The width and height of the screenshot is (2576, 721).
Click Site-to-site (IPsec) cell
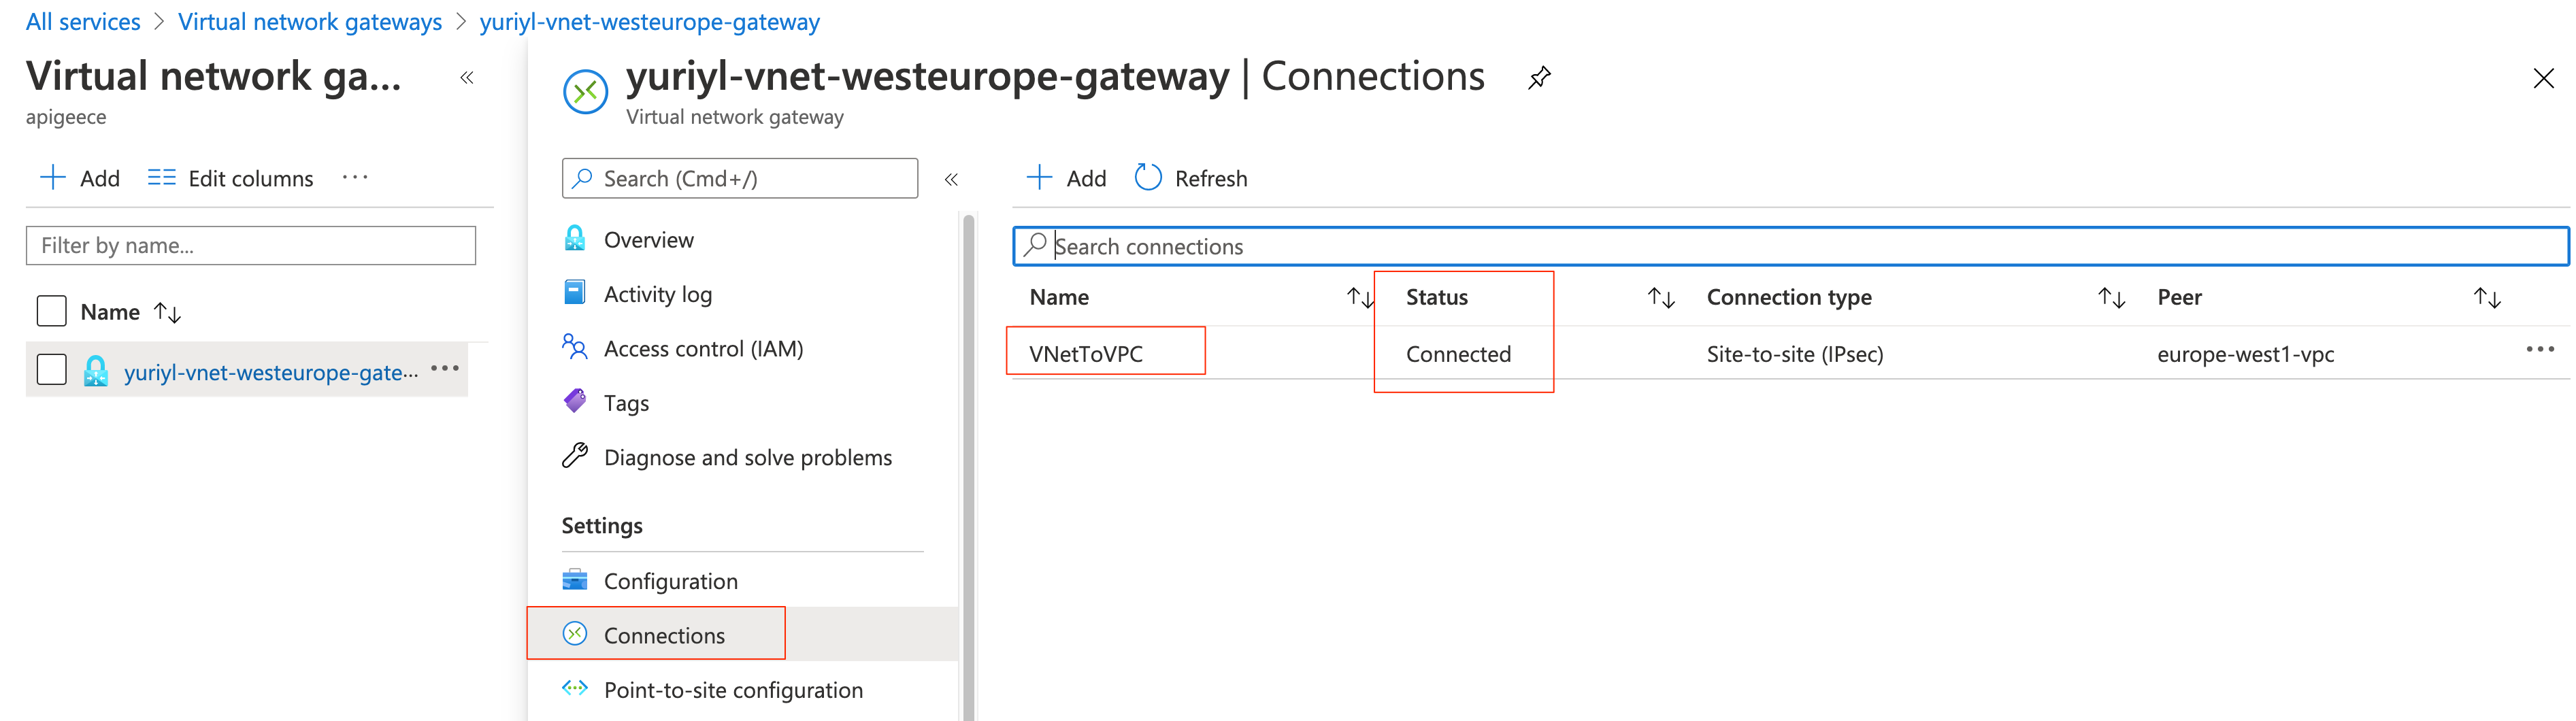tap(1795, 354)
